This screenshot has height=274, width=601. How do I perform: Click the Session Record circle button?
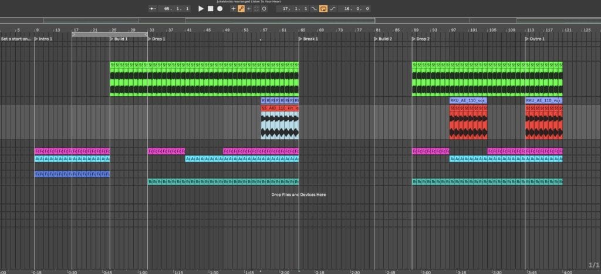click(x=264, y=9)
